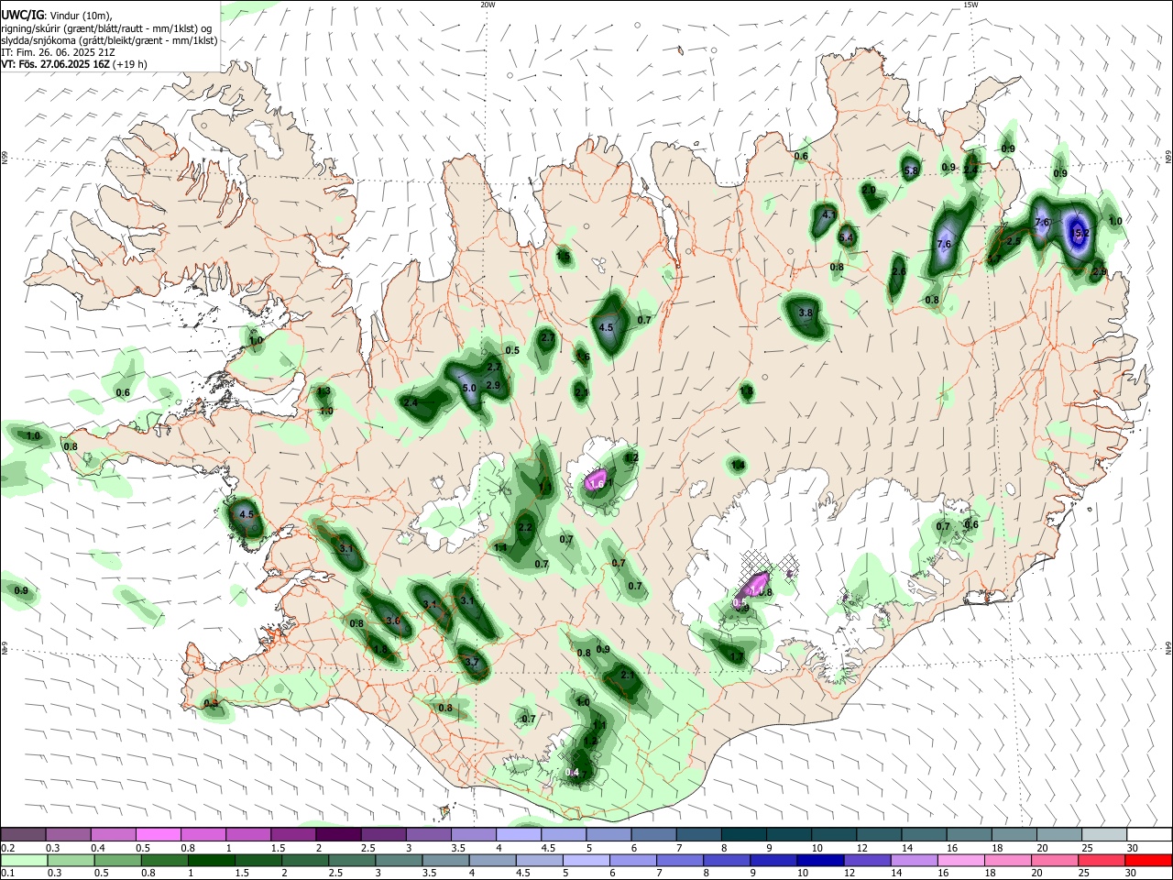
Task: Pick the pale grey 25–30 snow swatch
Action: pos(1103,834)
